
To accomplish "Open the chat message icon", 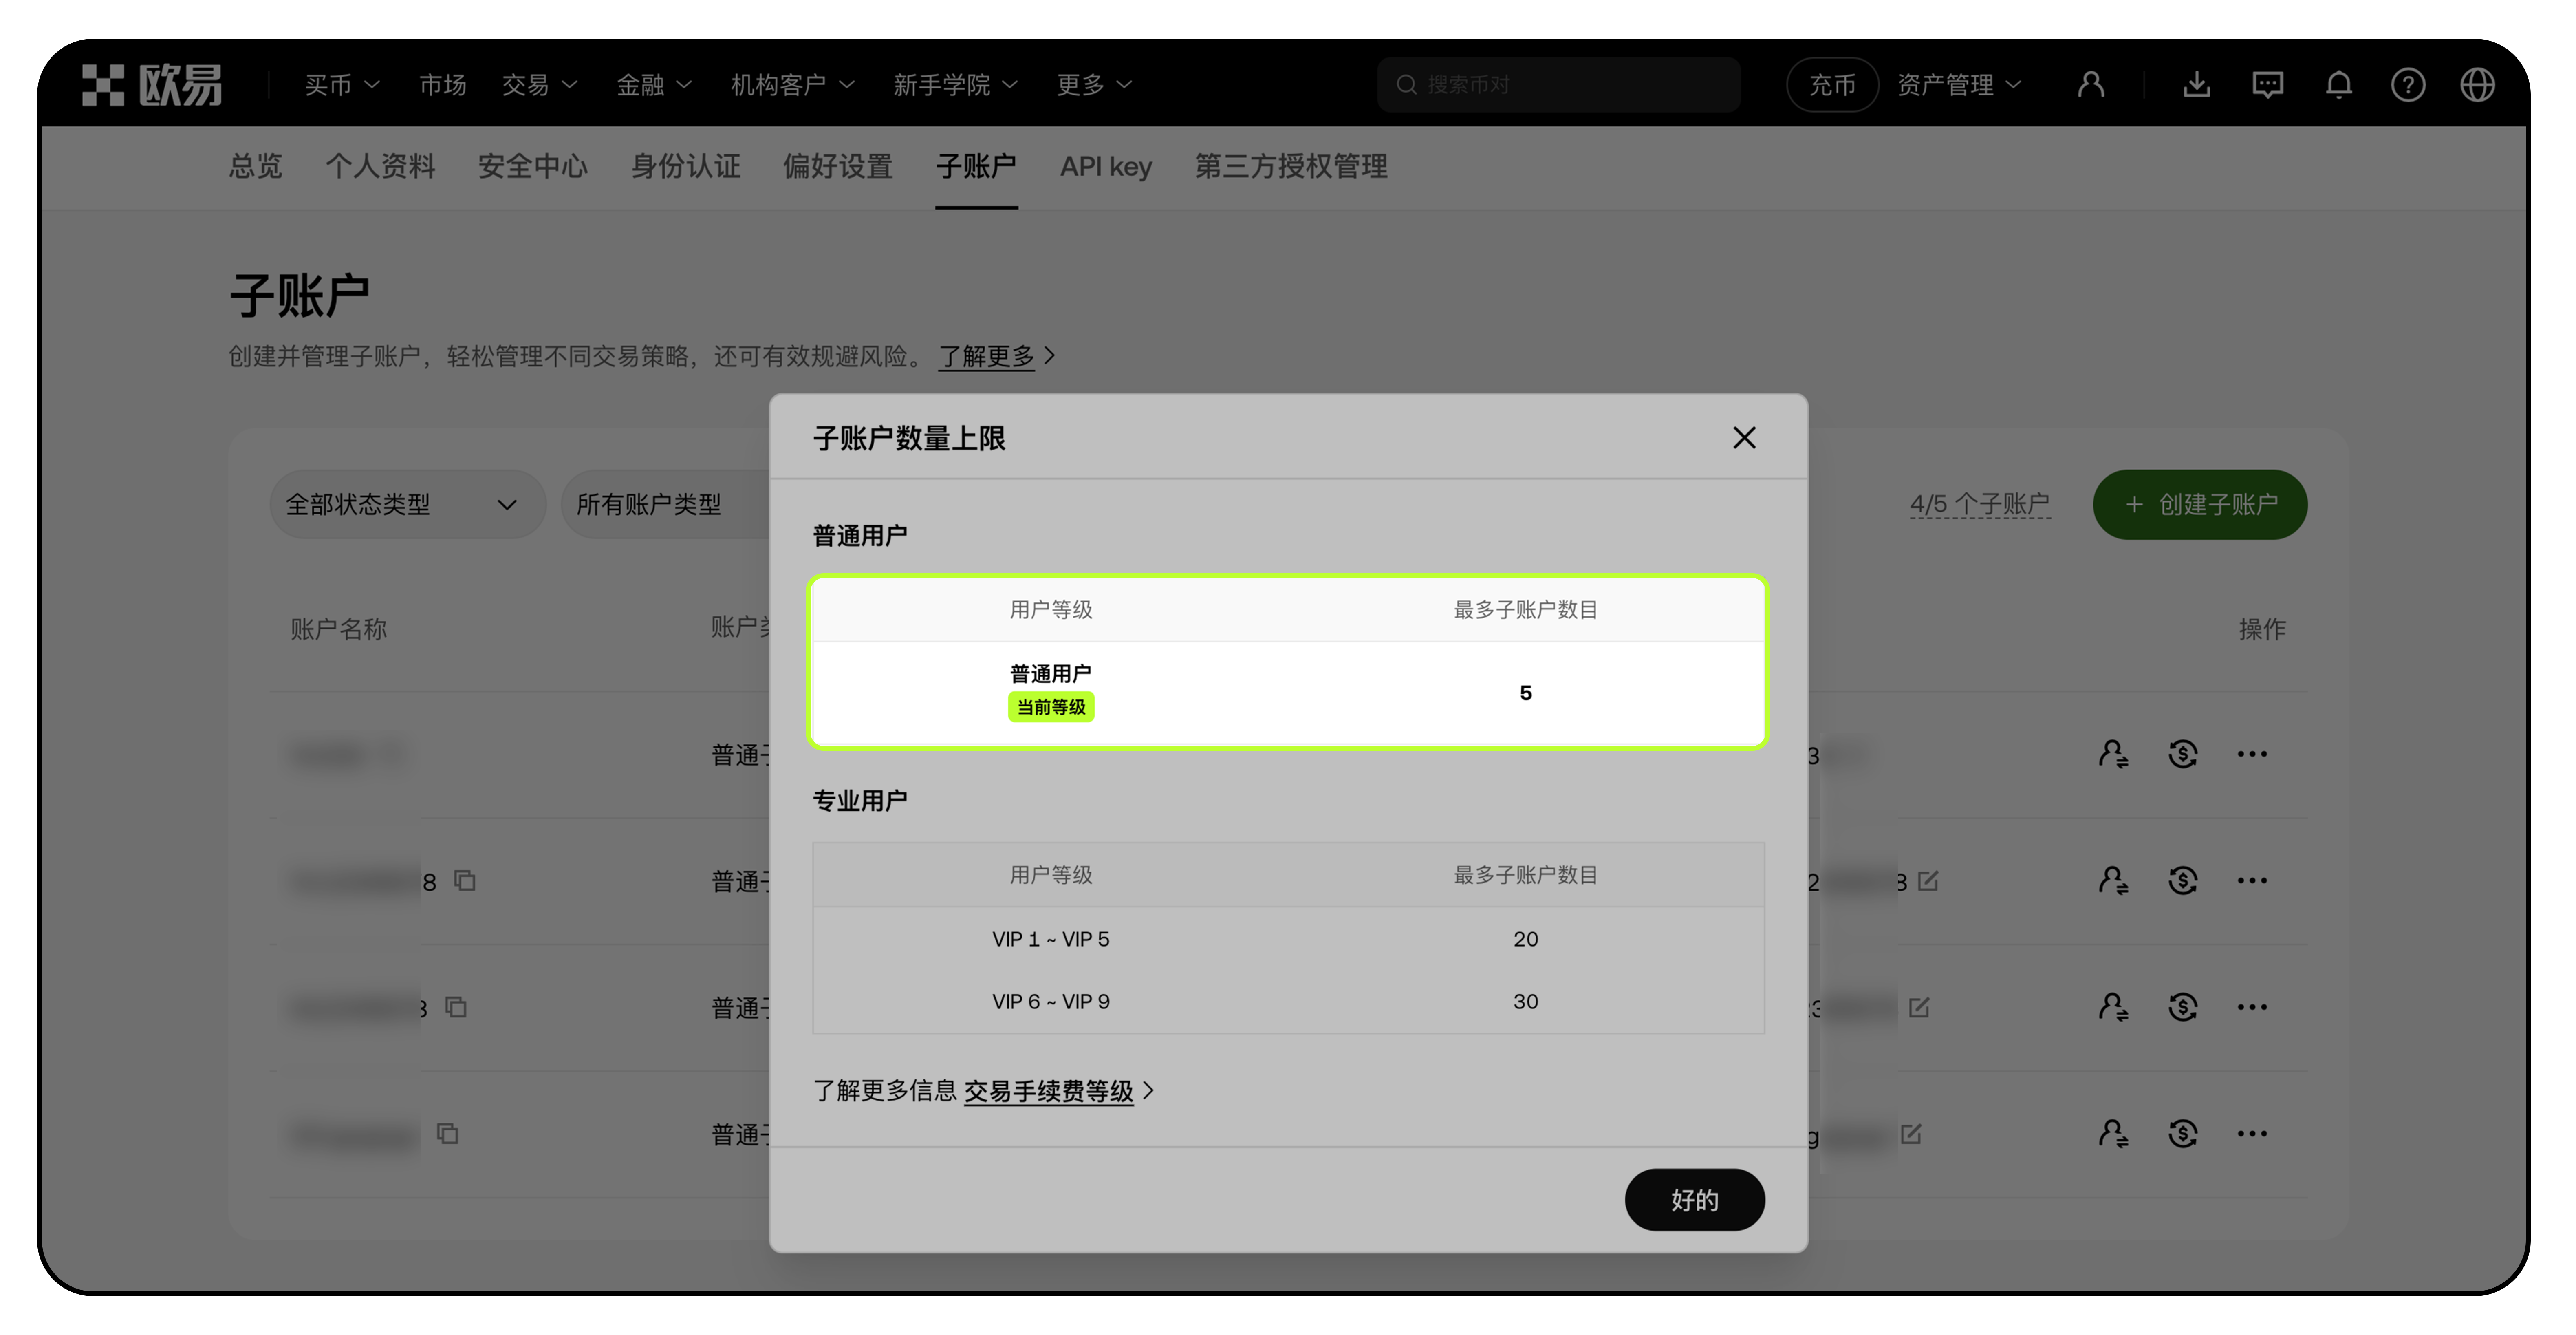I will click(x=2267, y=84).
